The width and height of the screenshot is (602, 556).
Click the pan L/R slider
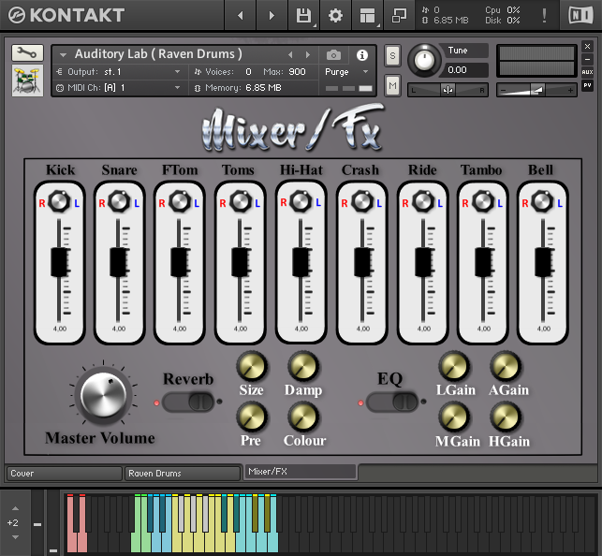click(x=448, y=90)
